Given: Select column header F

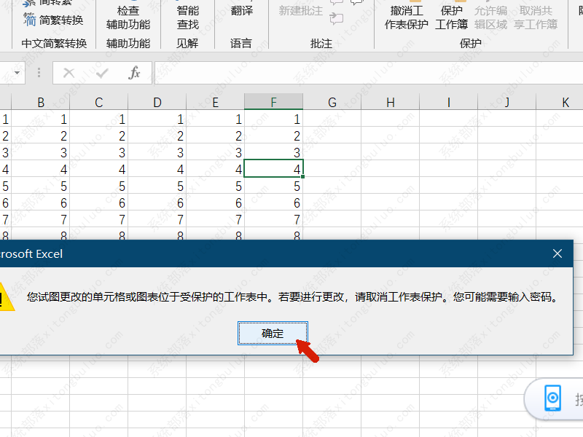Looking at the screenshot, I should tap(274, 103).
